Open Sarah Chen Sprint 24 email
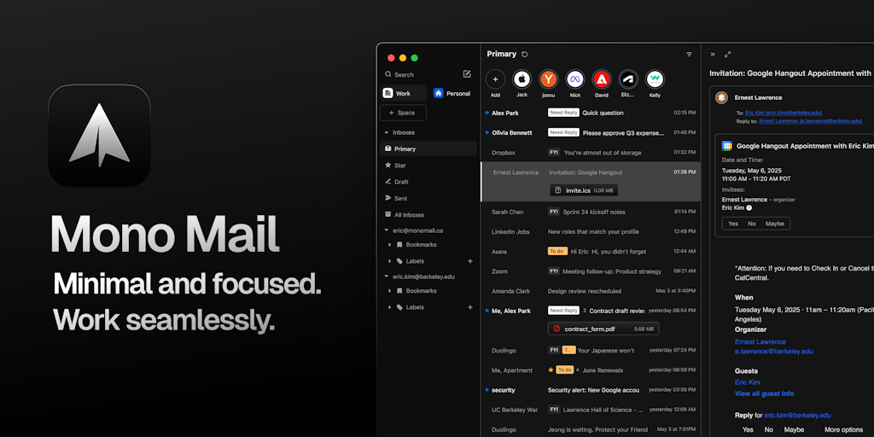Image resolution: width=874 pixels, height=437 pixels. coord(591,212)
